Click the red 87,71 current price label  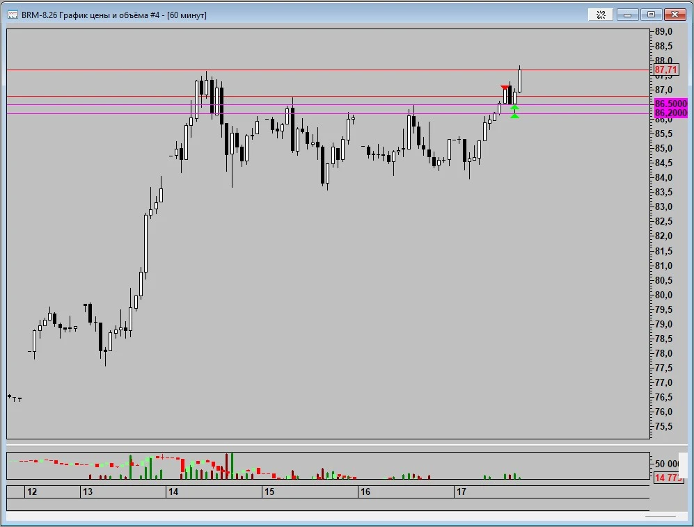[665, 70]
